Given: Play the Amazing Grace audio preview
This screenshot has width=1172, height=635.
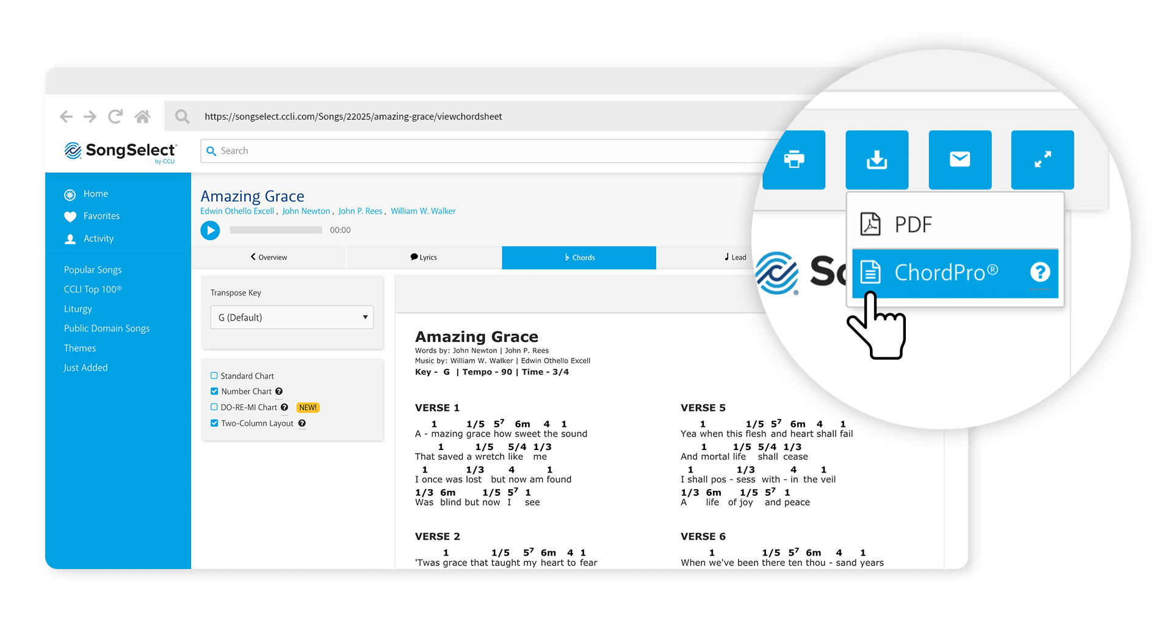Looking at the screenshot, I should pos(210,230).
